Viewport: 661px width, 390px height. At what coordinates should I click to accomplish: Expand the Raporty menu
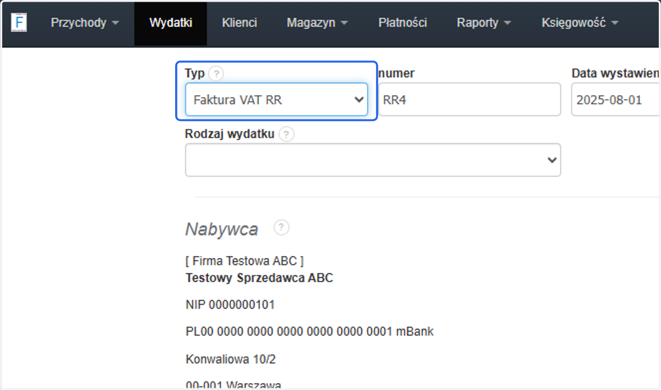pyautogui.click(x=484, y=23)
